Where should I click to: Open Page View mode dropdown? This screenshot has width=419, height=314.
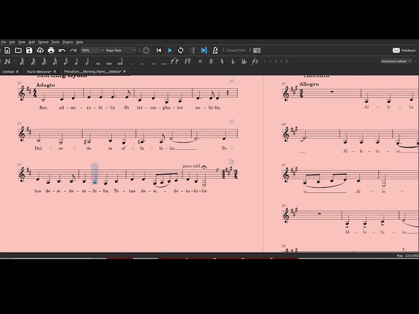(x=120, y=50)
